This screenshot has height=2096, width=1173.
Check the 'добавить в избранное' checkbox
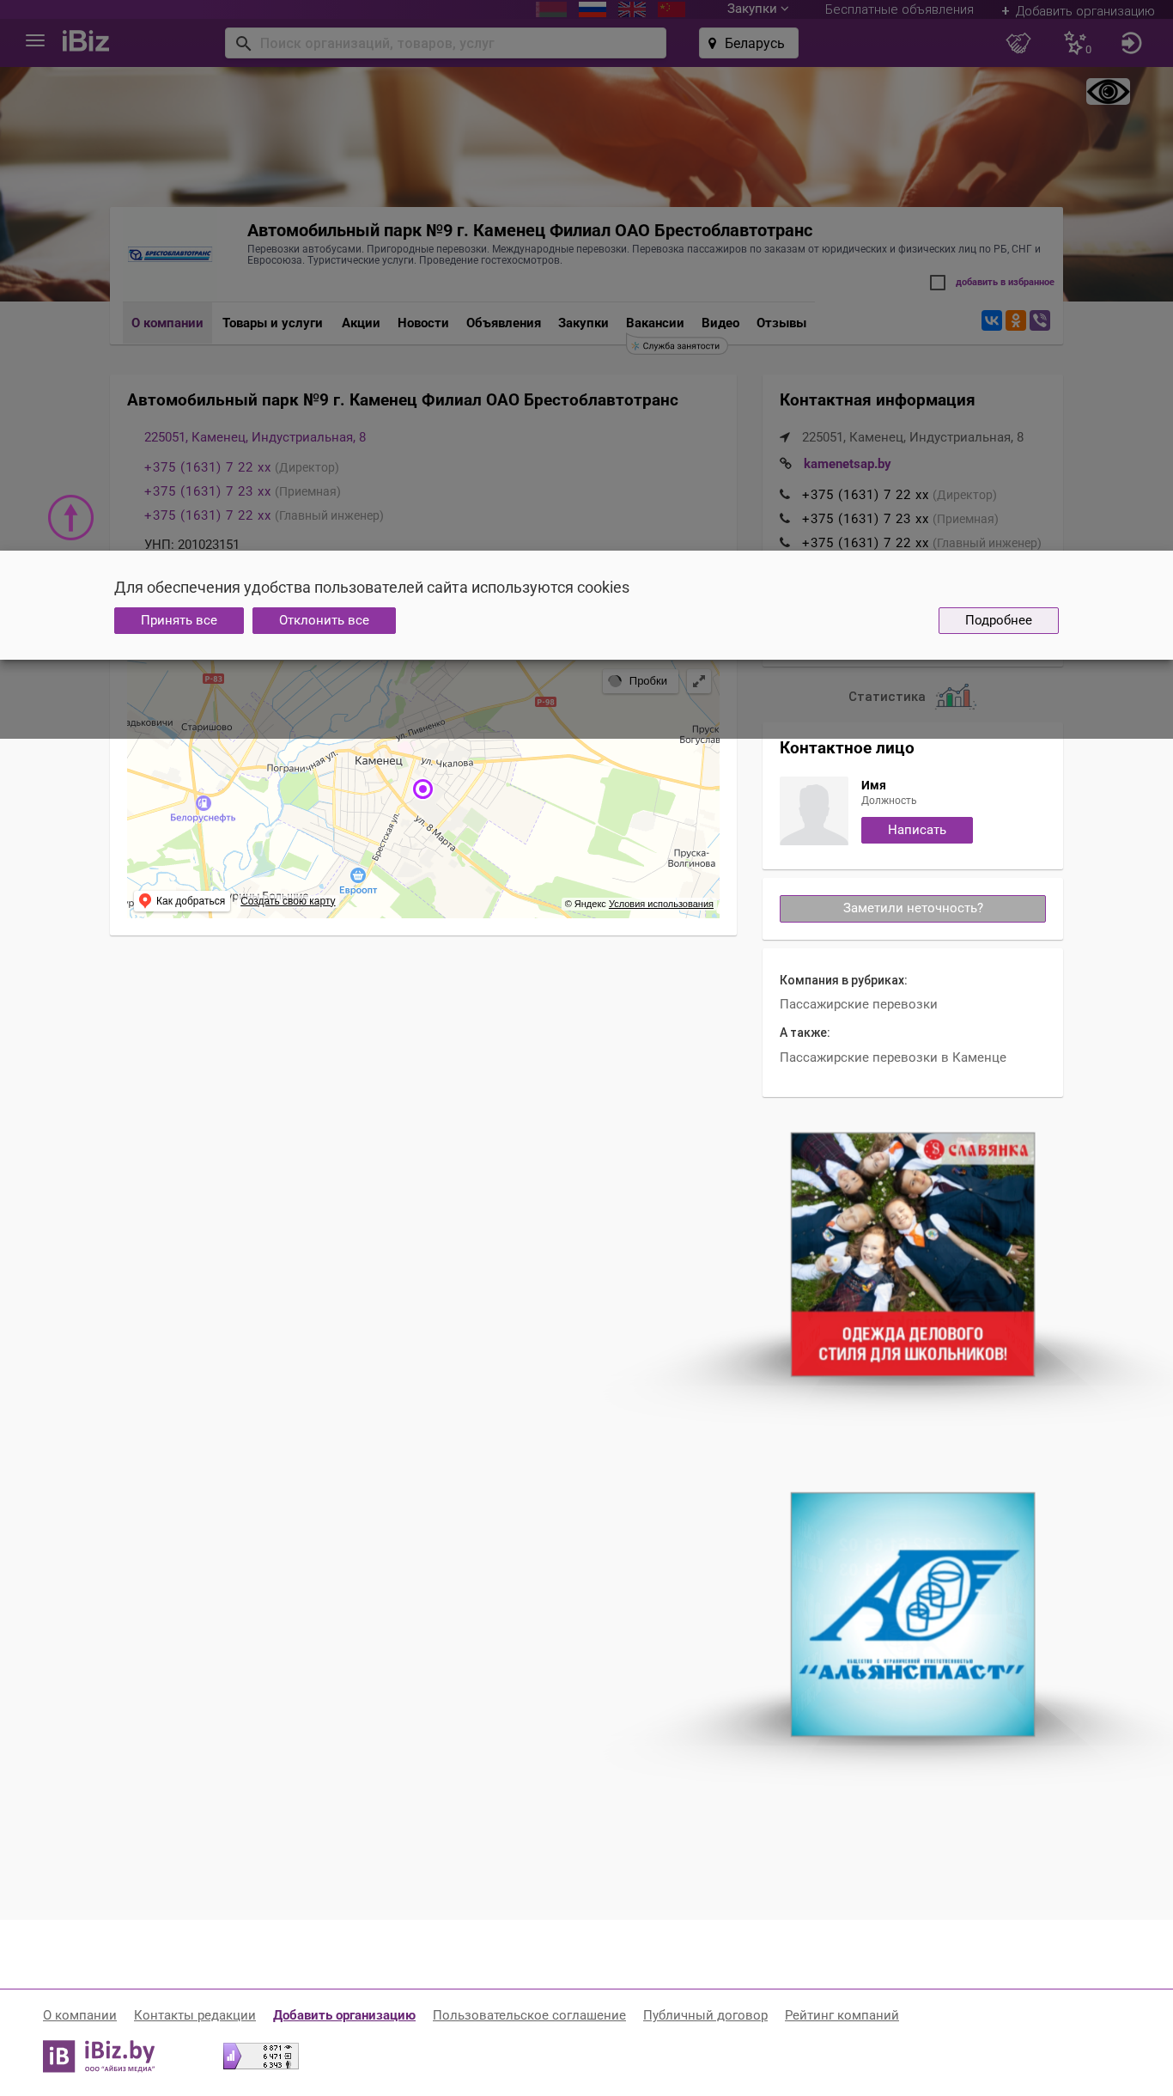(x=938, y=283)
